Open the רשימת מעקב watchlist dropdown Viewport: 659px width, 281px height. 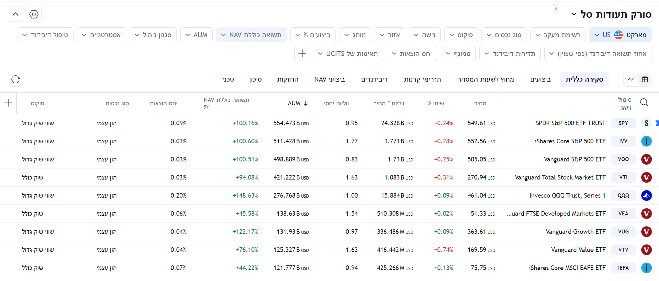pos(557,35)
